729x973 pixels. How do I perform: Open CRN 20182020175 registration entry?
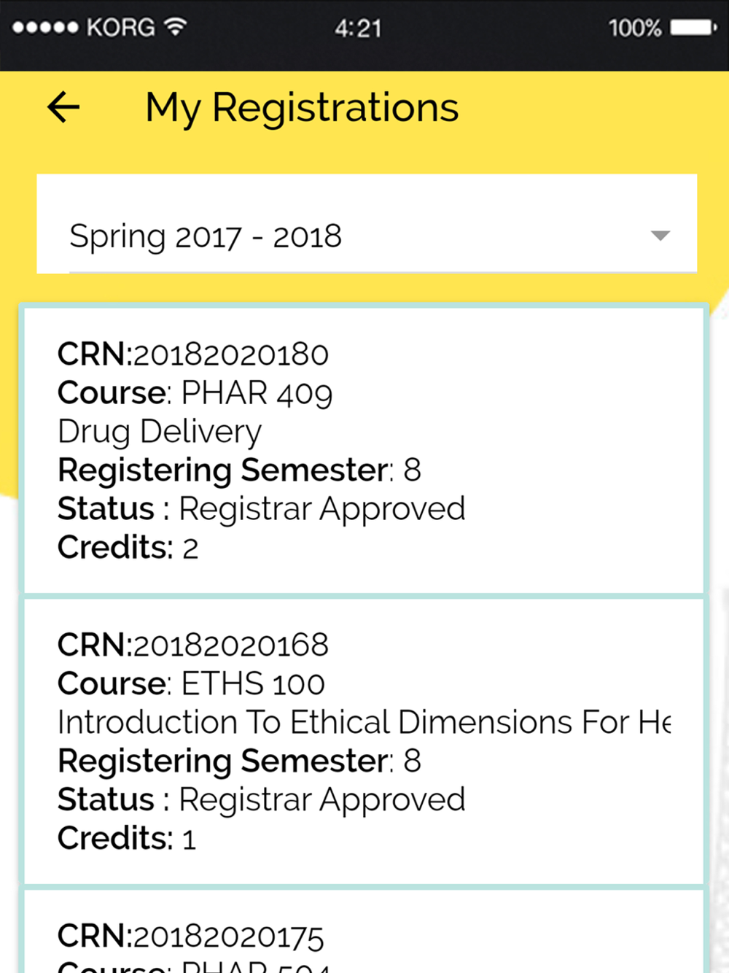[191, 937]
